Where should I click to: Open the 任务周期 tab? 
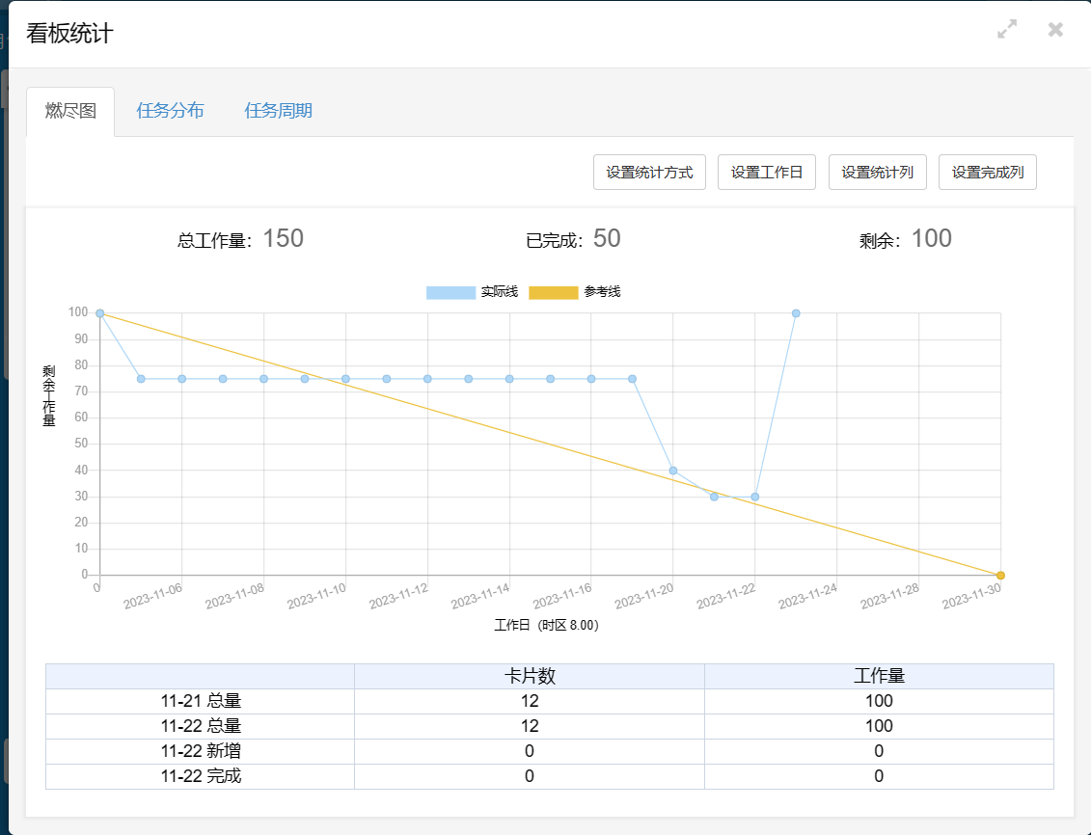point(279,111)
